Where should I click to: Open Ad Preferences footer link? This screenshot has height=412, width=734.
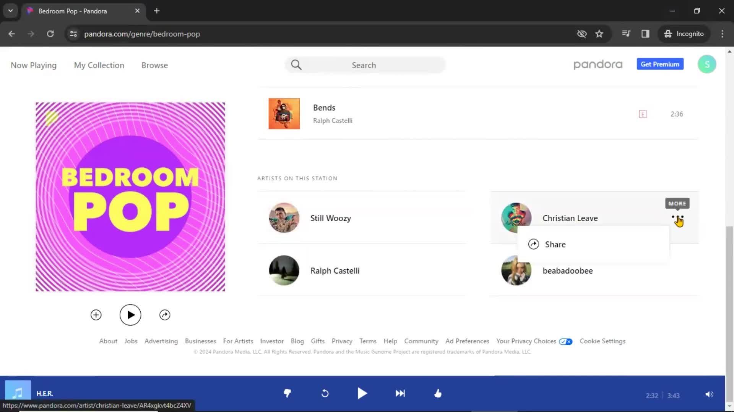click(467, 341)
